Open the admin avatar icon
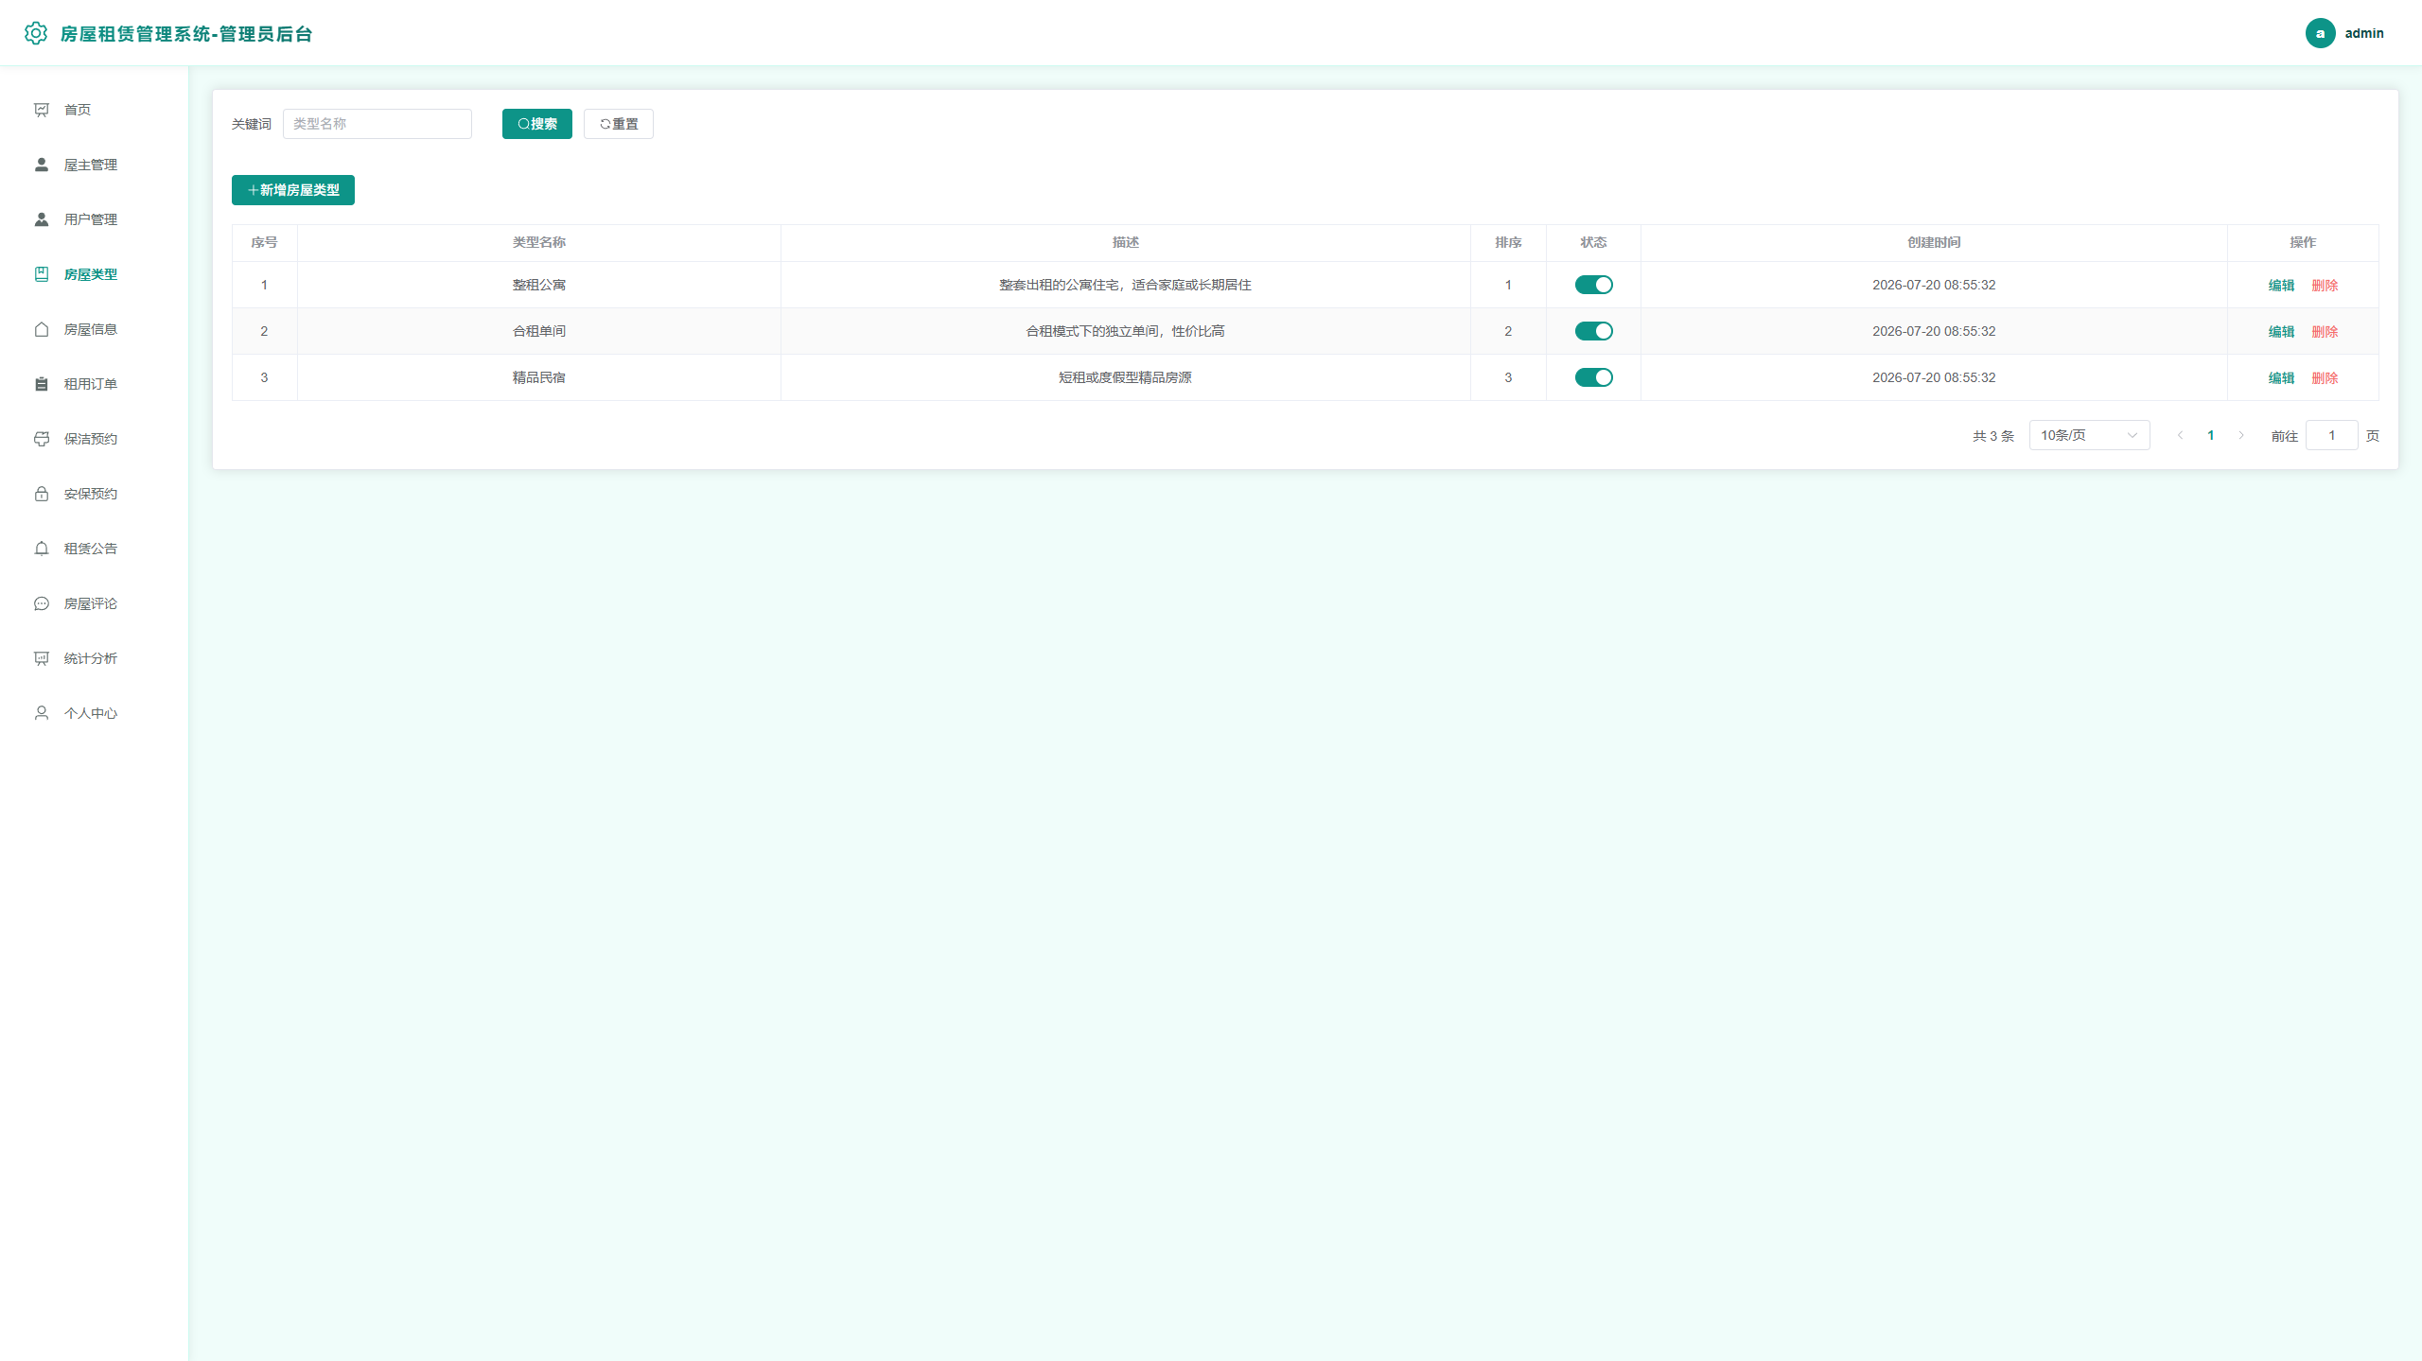 coord(2320,33)
